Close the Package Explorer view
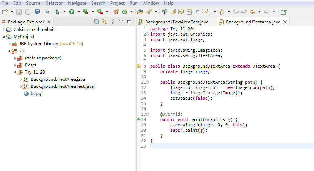This screenshot has height=171, width=314. coord(49,22)
